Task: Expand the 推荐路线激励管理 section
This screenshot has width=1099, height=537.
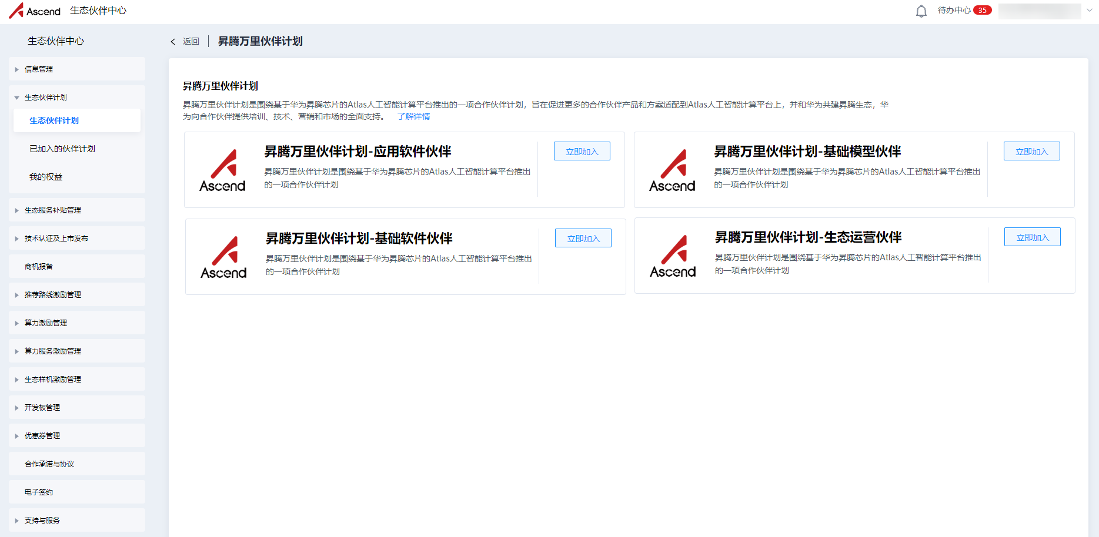Action: click(77, 294)
